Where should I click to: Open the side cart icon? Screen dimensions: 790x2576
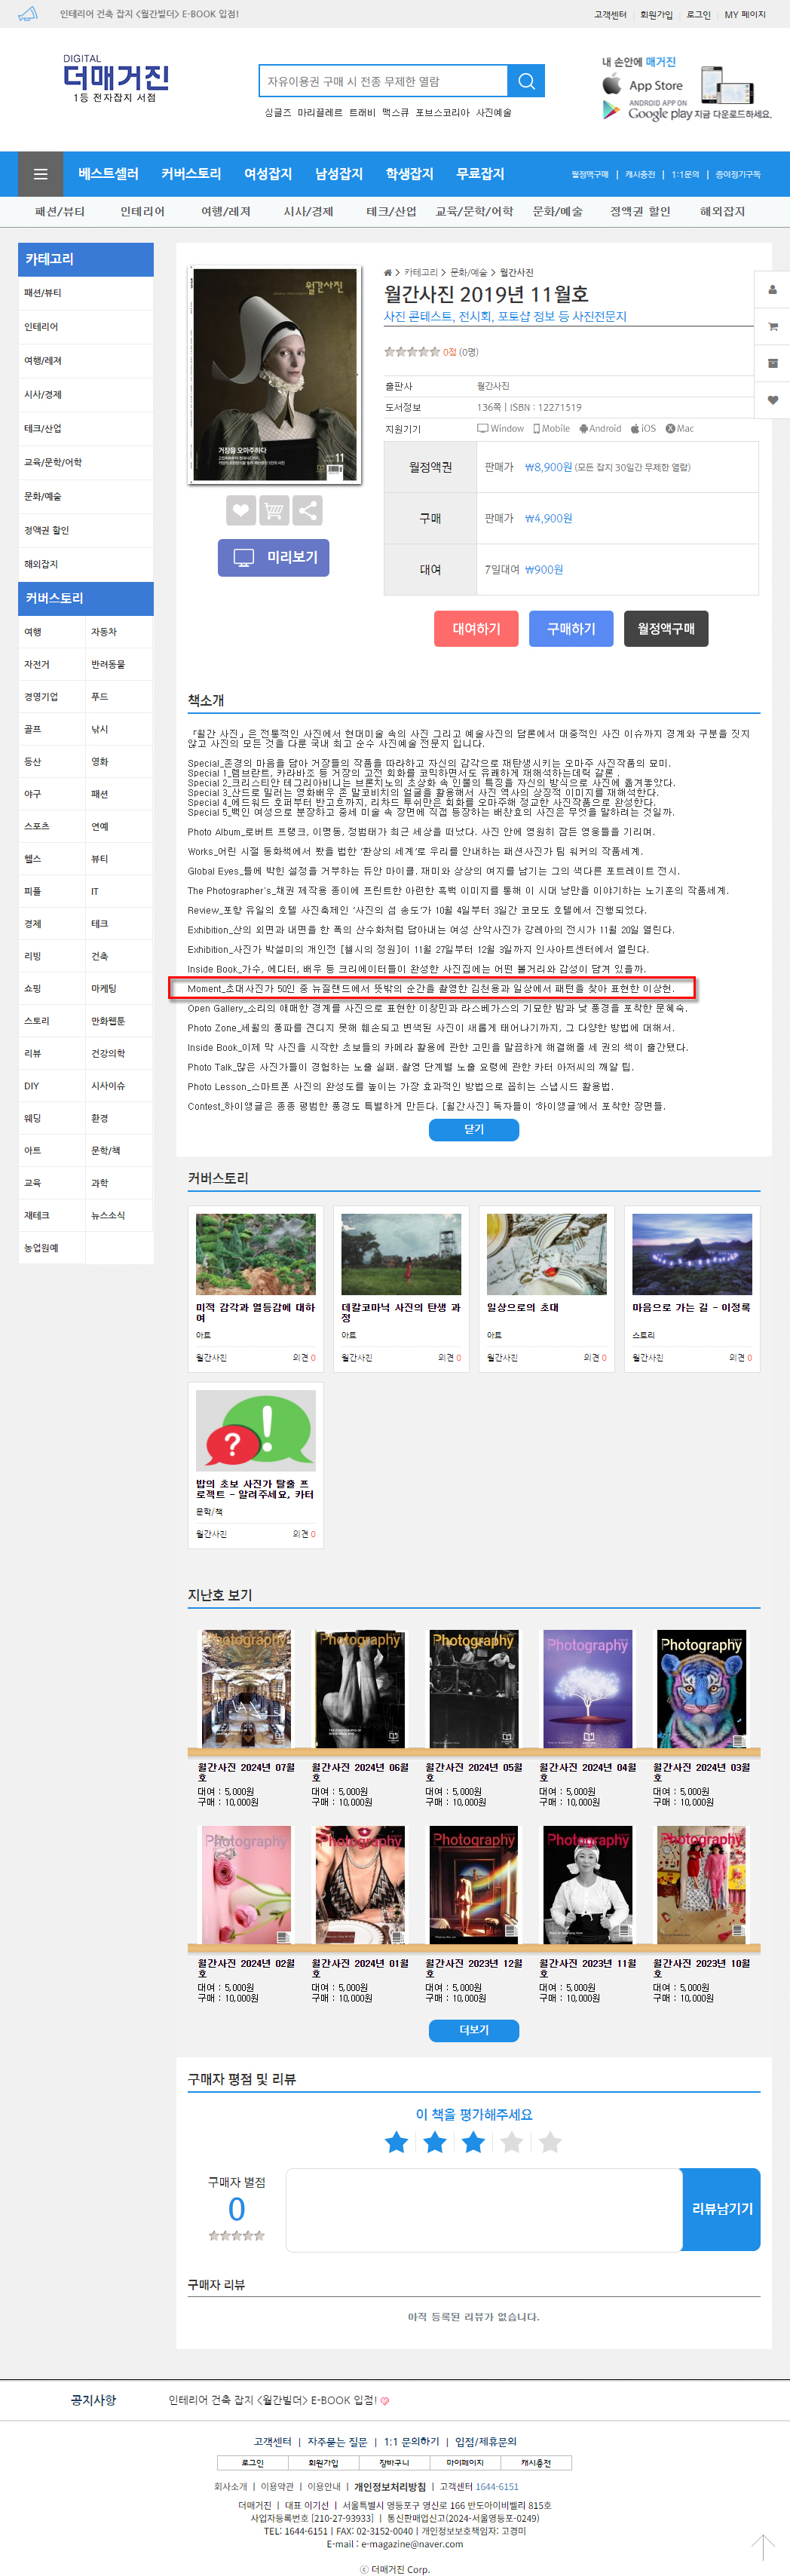772,327
